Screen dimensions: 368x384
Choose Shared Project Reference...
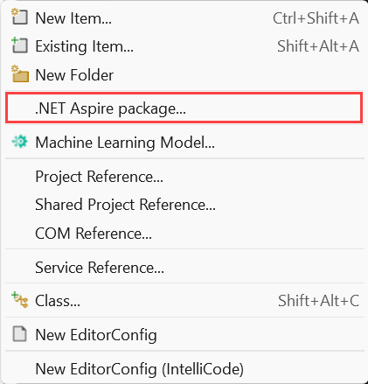point(184,205)
